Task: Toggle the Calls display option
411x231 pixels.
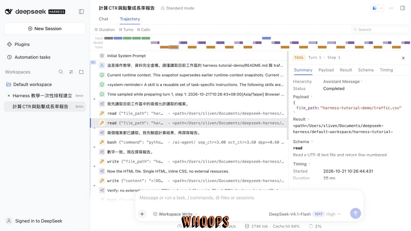Action: point(144,30)
